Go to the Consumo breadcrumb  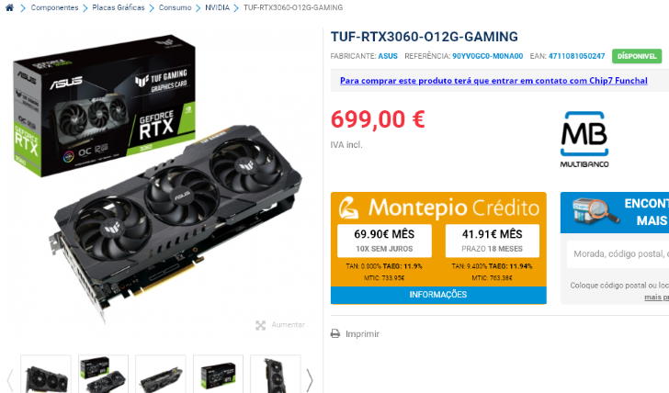tap(175, 7)
